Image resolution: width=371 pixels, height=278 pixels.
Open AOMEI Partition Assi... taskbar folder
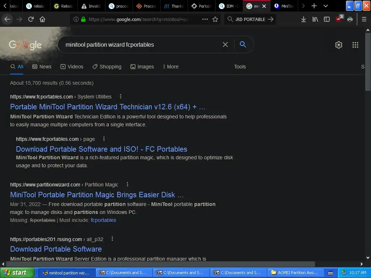(295, 273)
